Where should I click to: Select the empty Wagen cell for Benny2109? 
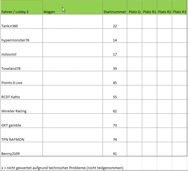73,149
